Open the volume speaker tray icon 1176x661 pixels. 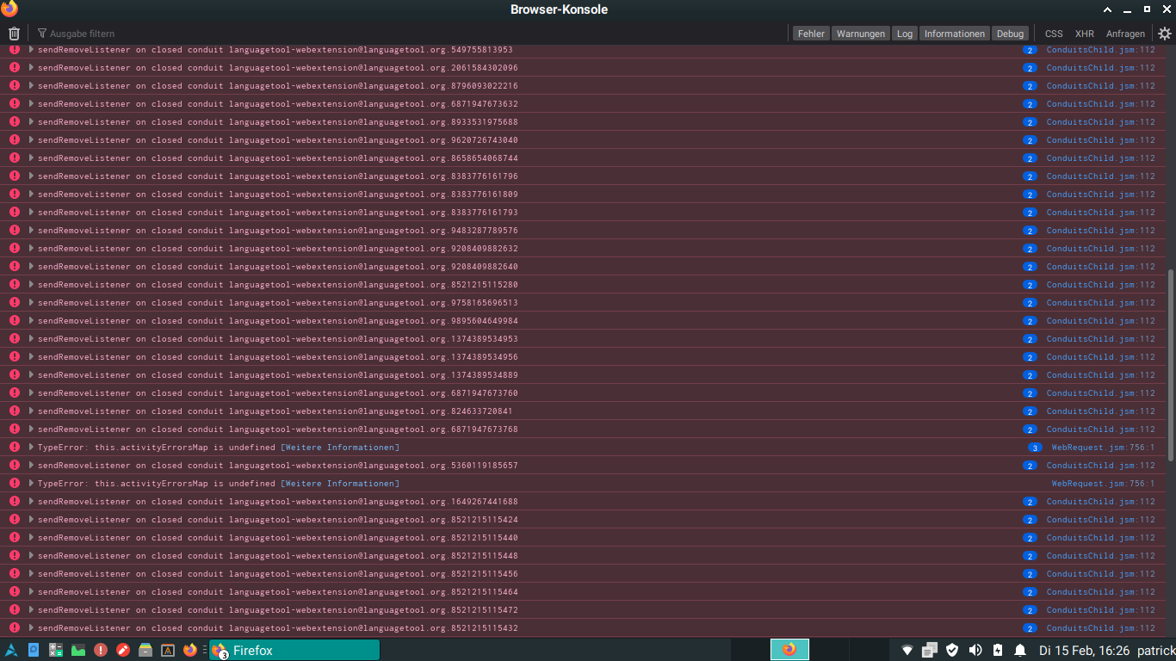(975, 651)
